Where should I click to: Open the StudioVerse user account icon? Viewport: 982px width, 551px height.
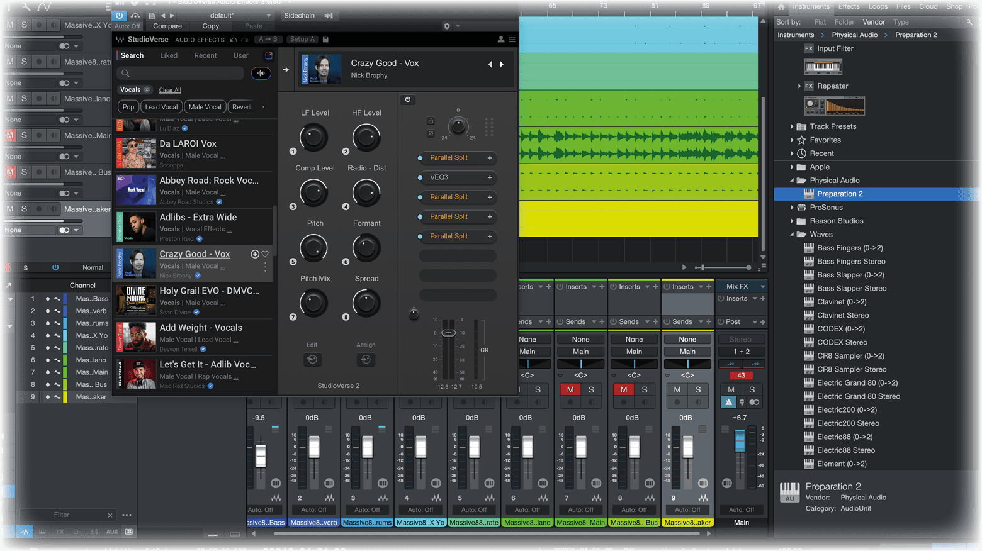point(501,40)
